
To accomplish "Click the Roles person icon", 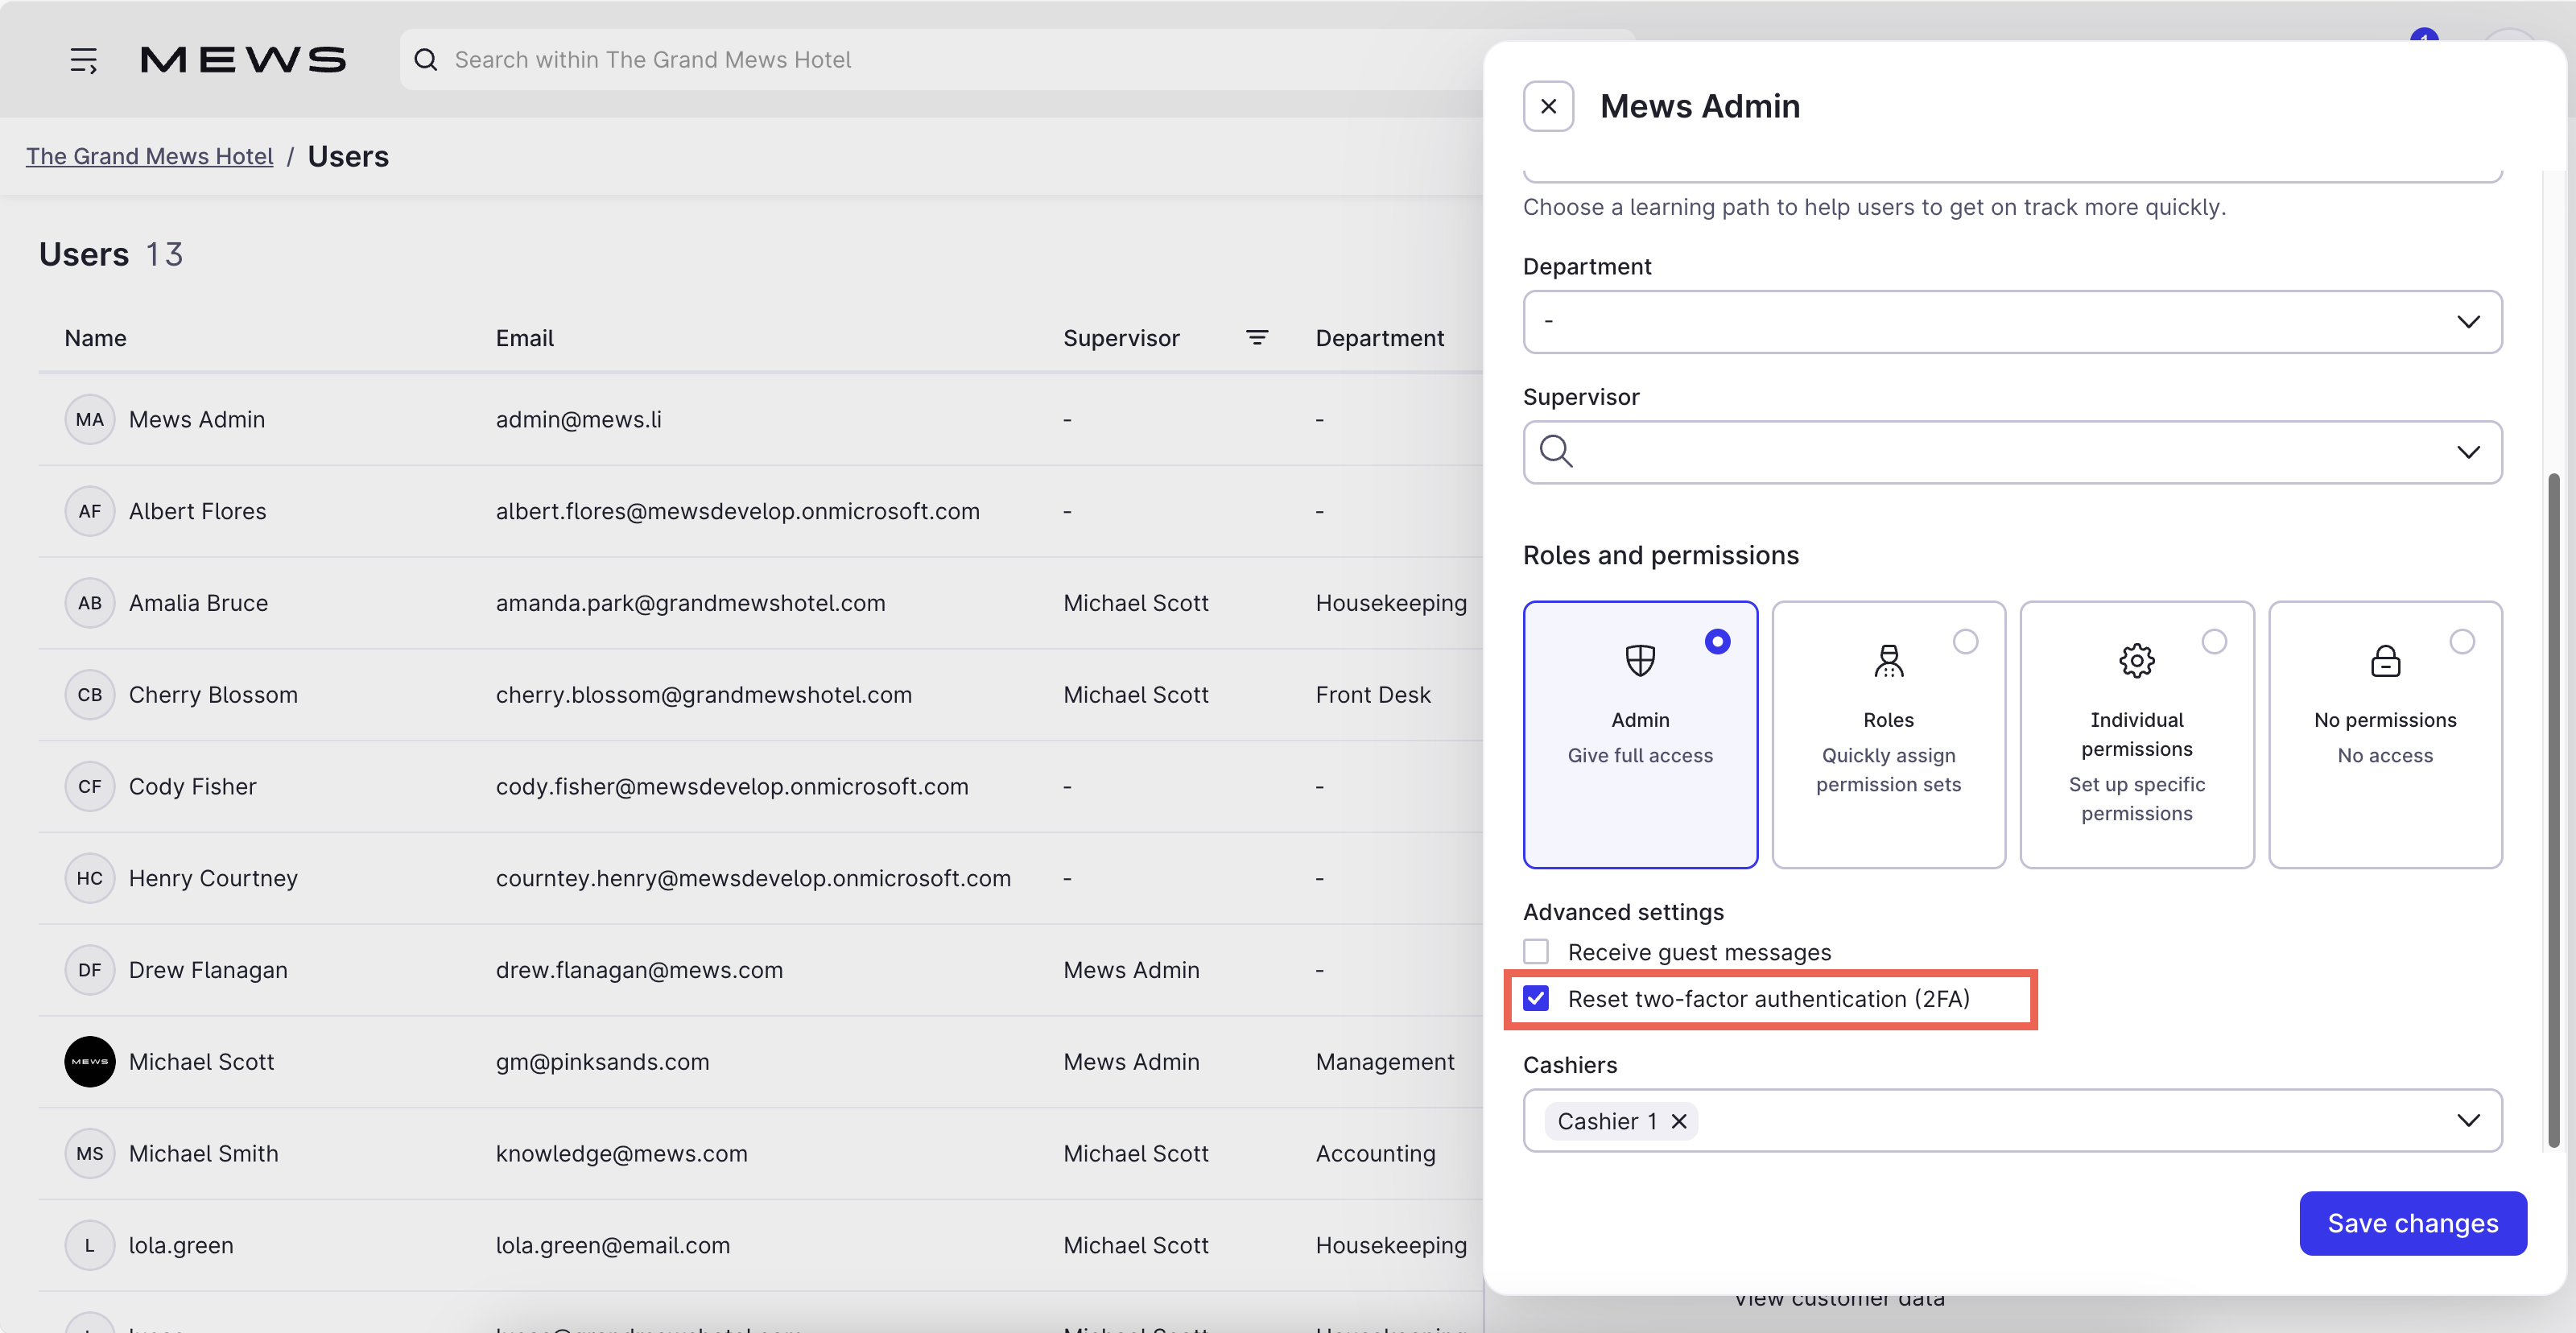I will tap(1888, 660).
